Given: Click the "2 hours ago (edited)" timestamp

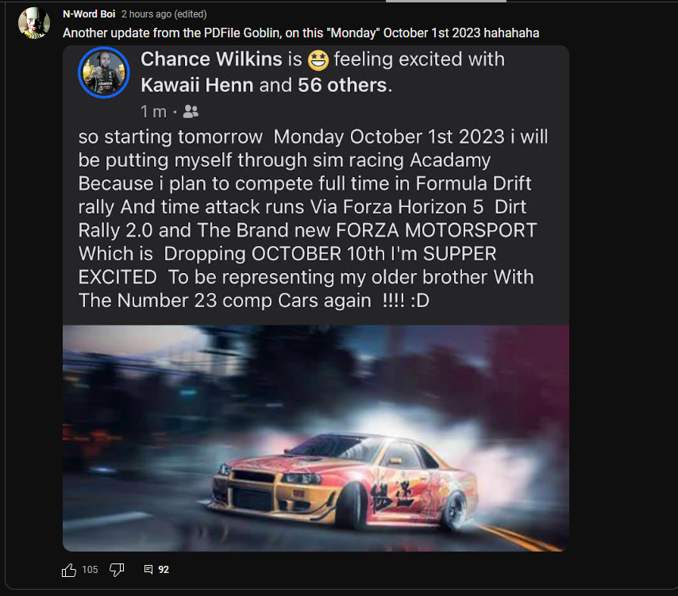Looking at the screenshot, I should [164, 14].
